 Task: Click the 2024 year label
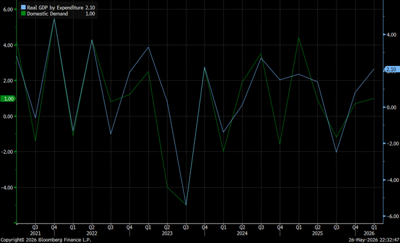pos(242,233)
